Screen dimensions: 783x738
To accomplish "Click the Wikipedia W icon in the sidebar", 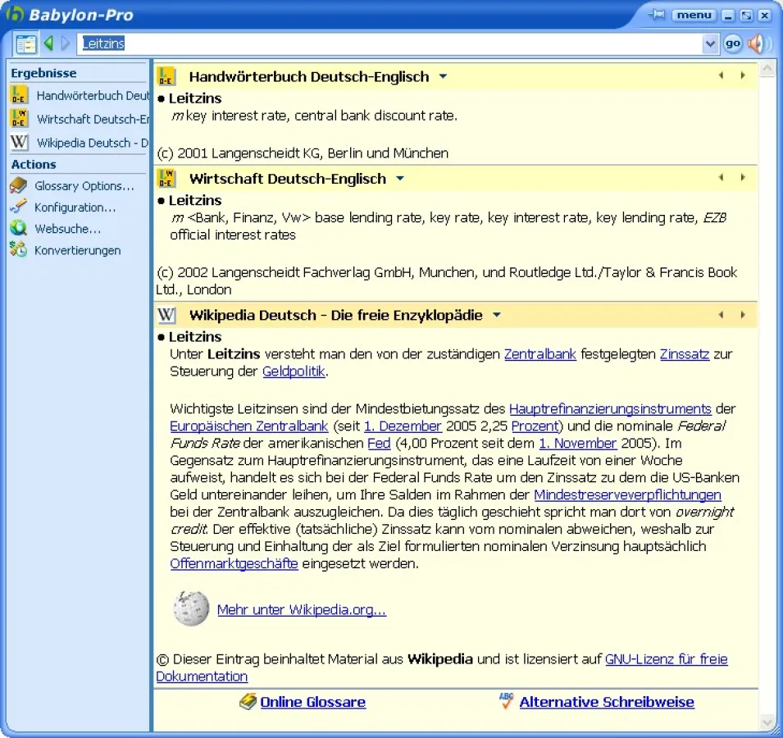I will (16, 142).
